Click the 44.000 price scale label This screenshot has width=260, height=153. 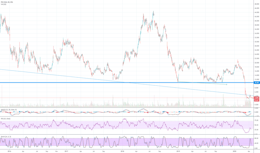[257, 12]
